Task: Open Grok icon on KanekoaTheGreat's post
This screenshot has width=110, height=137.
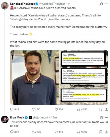Action: 101,4
